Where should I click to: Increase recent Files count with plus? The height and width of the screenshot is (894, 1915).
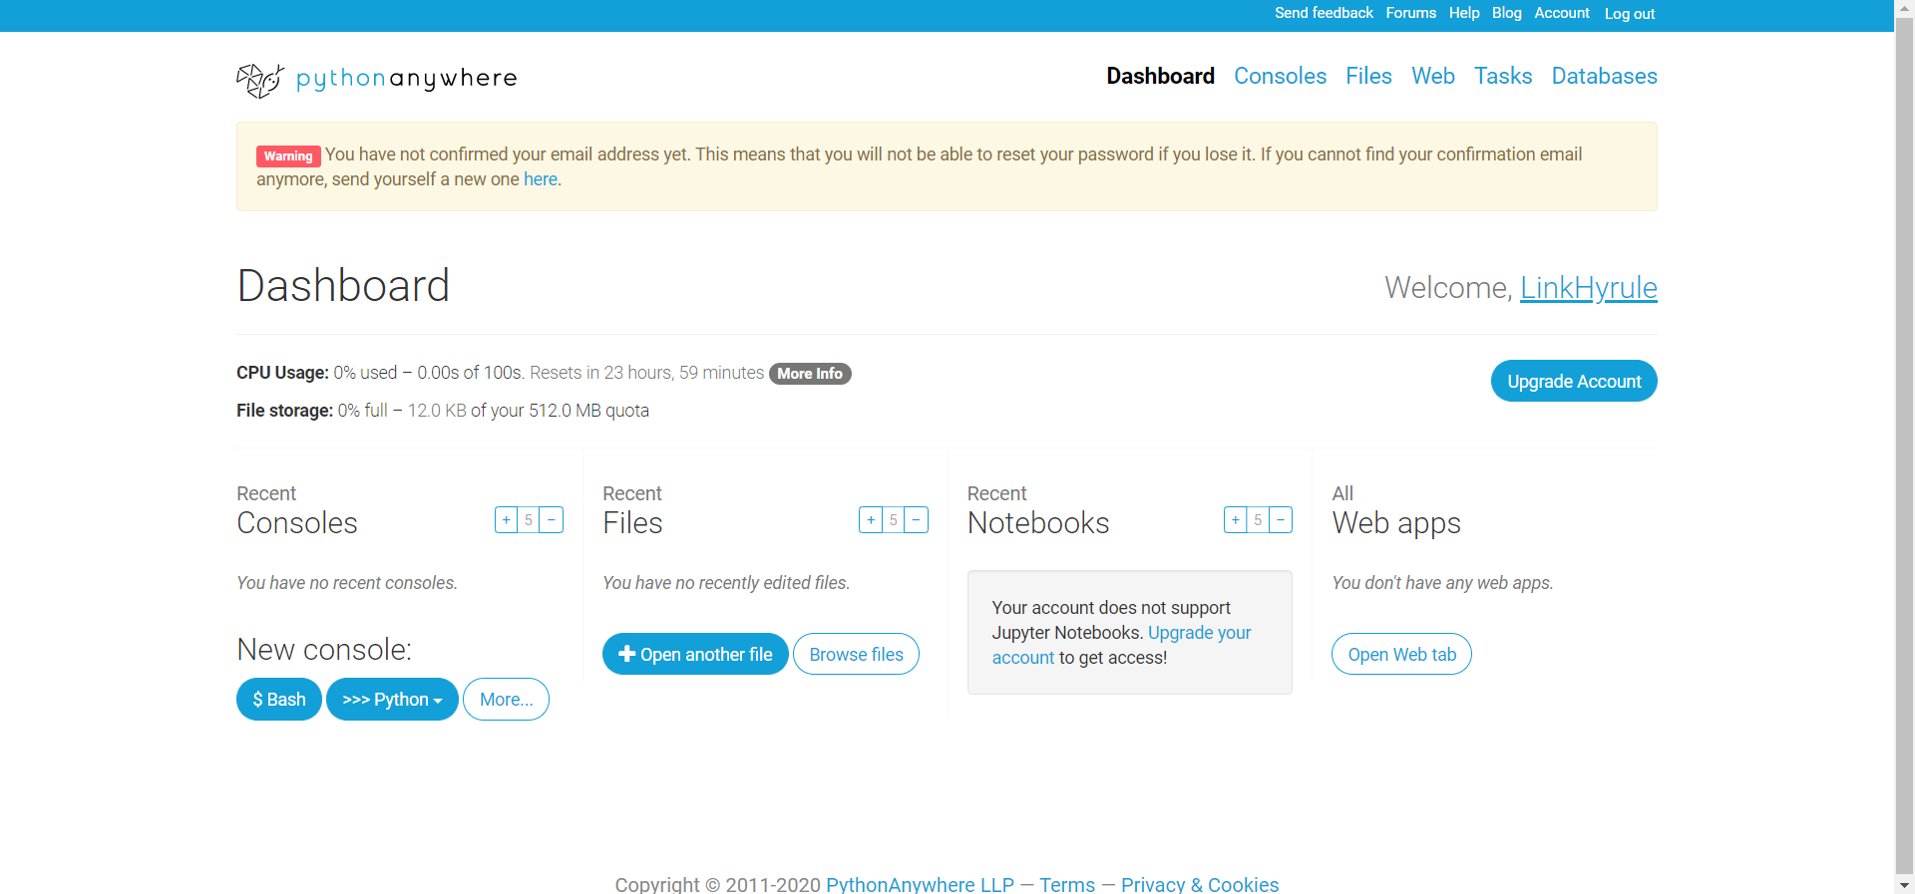tap(871, 520)
